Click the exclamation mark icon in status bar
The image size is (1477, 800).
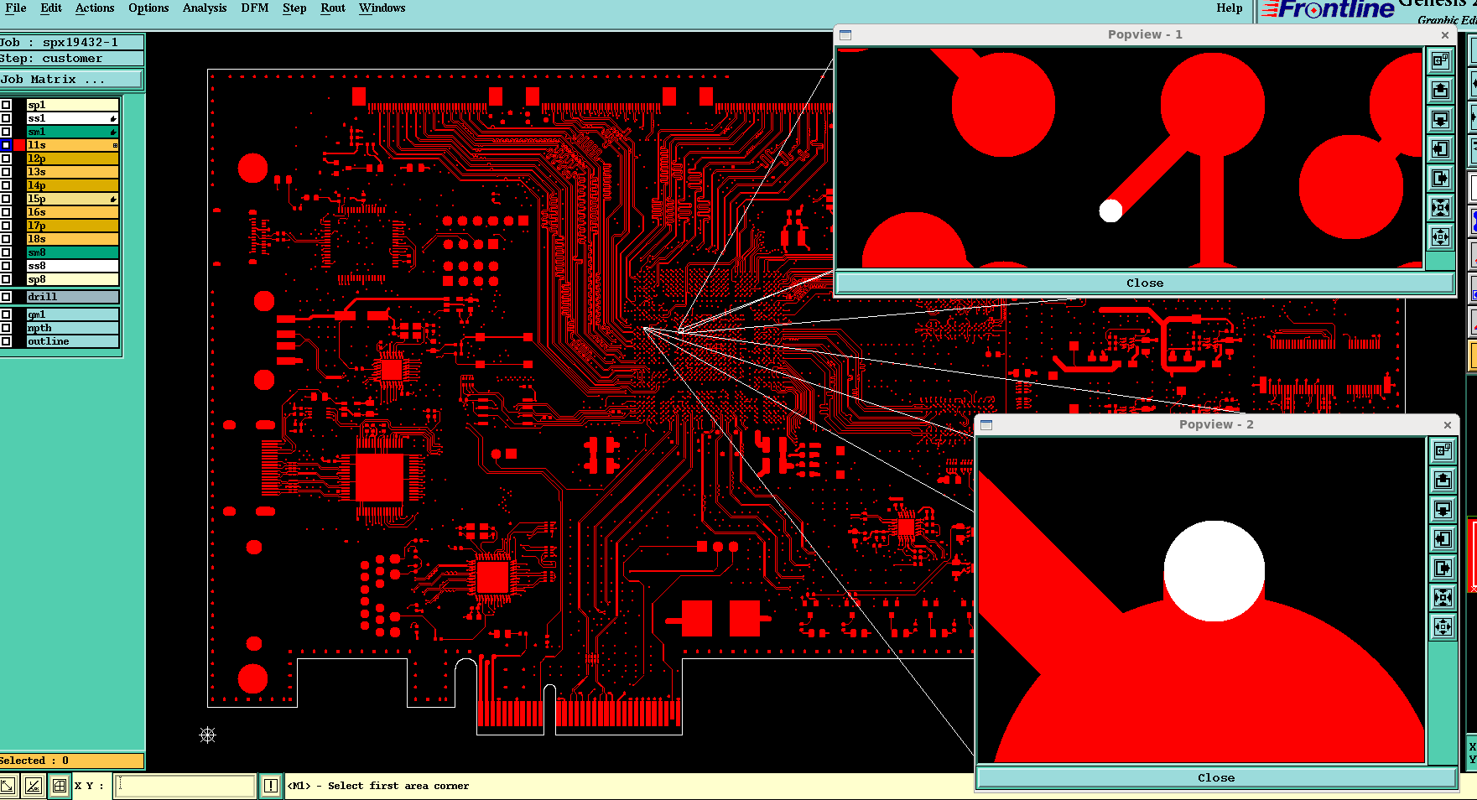coord(270,786)
